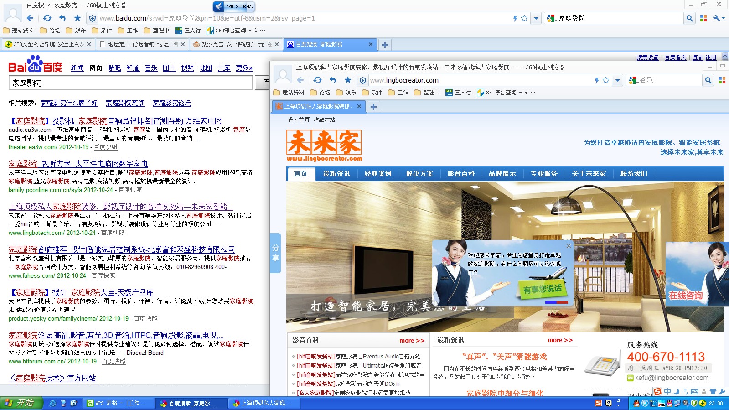The image size is (729, 410).
Task: Click more >> beside 影音百科
Action: [x=412, y=341]
